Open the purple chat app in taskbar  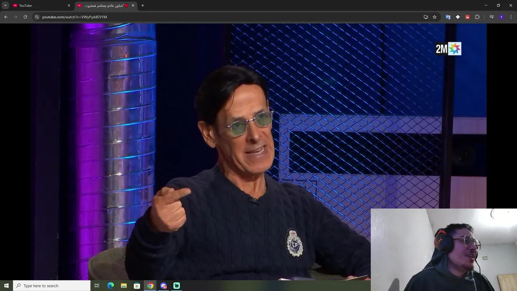pyautogui.click(x=164, y=286)
